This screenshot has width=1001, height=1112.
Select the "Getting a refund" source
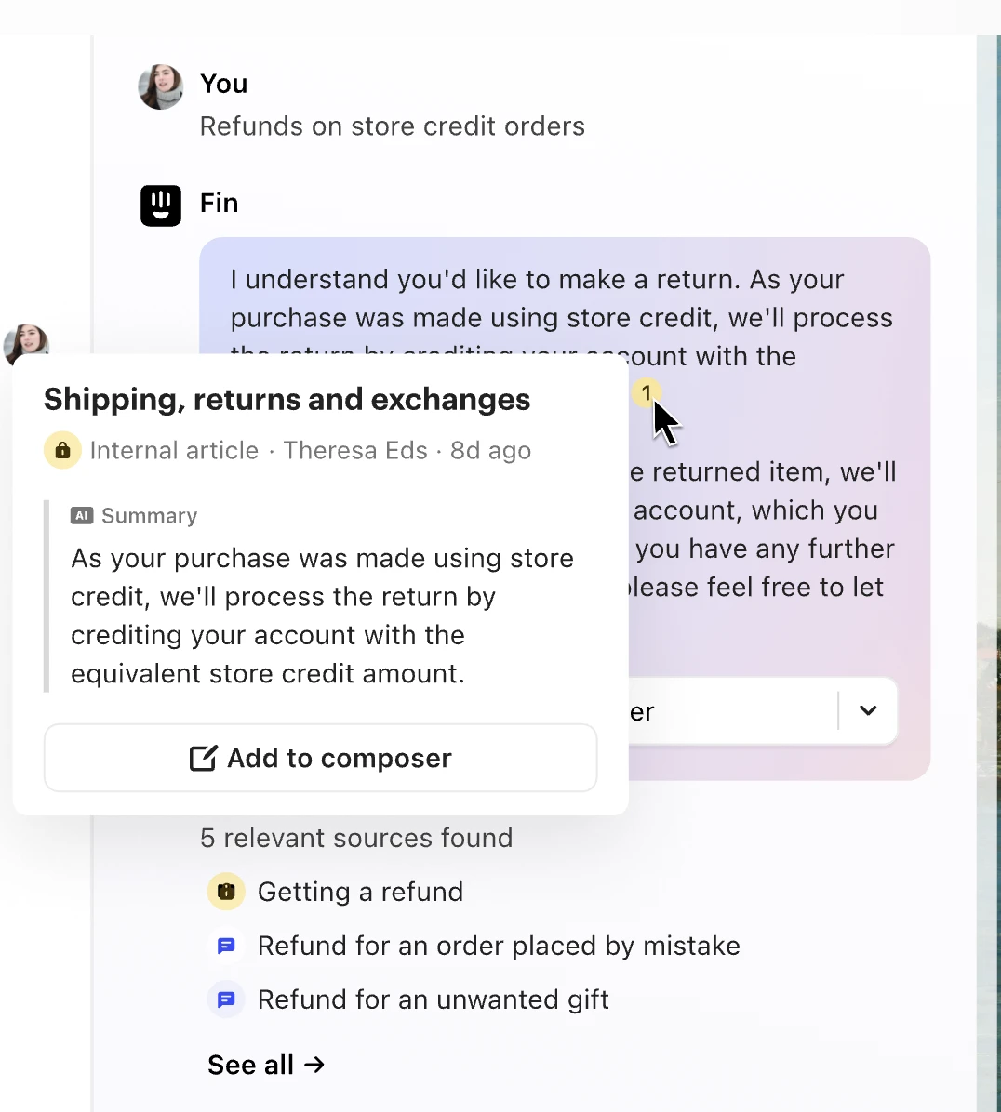[361, 891]
